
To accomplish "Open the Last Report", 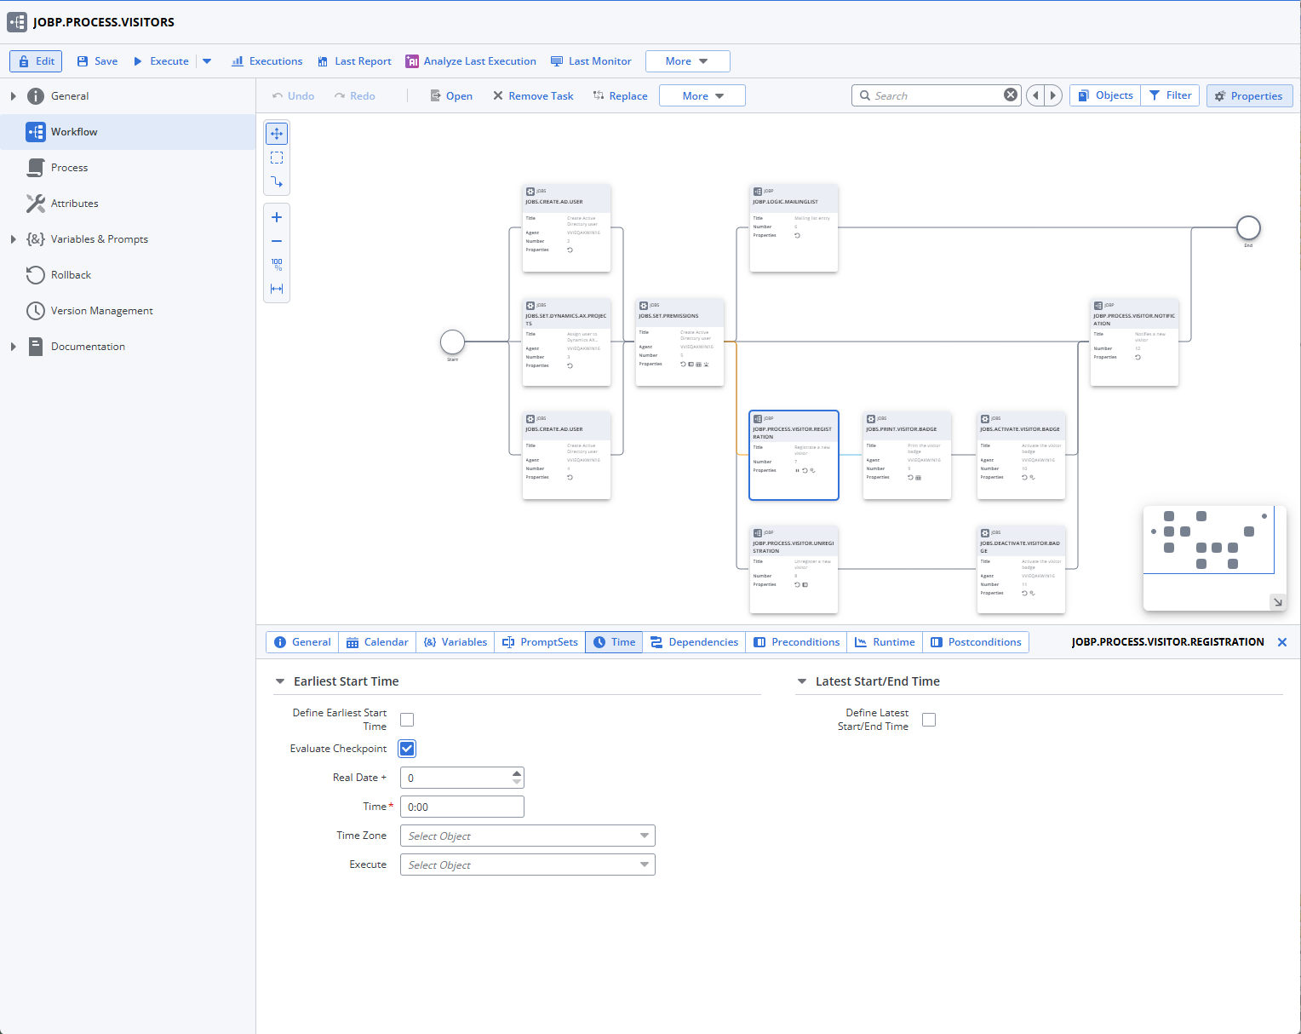I will [x=354, y=61].
